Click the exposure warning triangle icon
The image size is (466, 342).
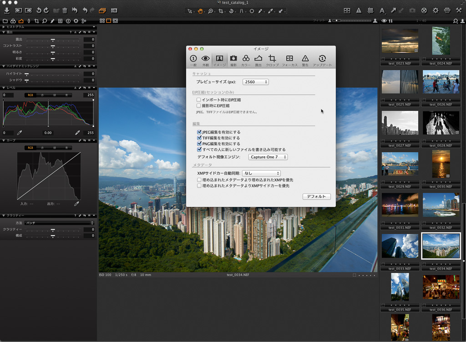coord(359,10)
